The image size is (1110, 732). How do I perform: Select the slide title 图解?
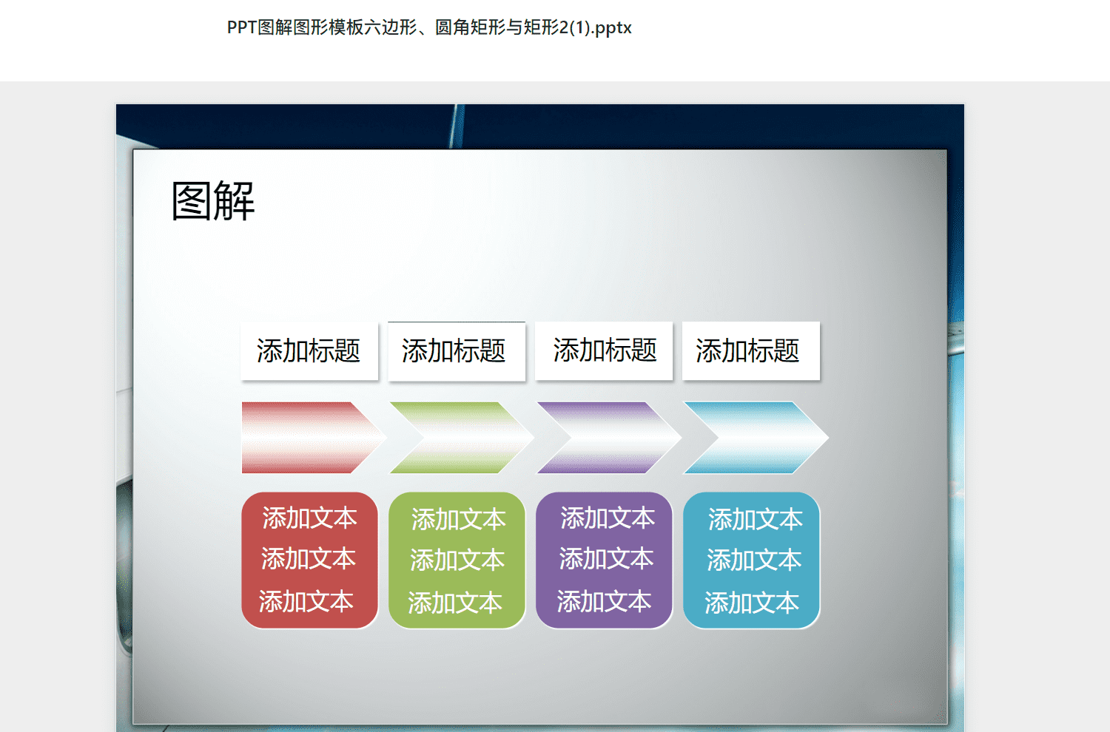(213, 201)
